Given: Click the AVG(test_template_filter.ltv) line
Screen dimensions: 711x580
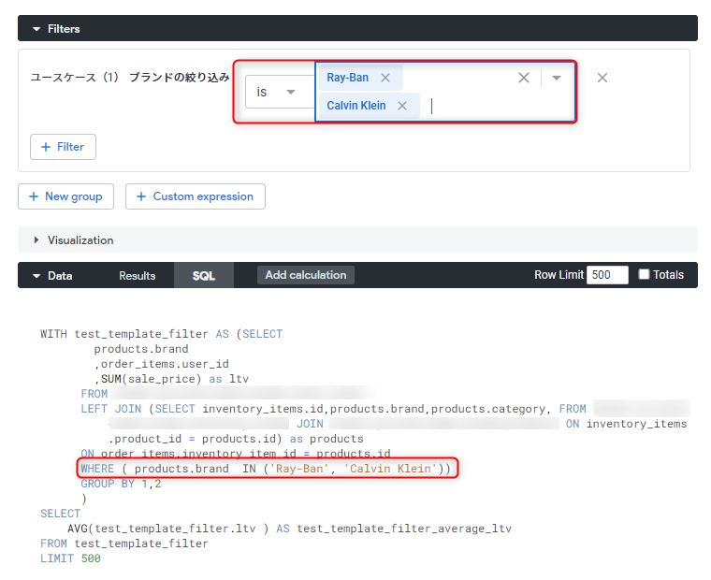Looking at the screenshot, I should (289, 529).
